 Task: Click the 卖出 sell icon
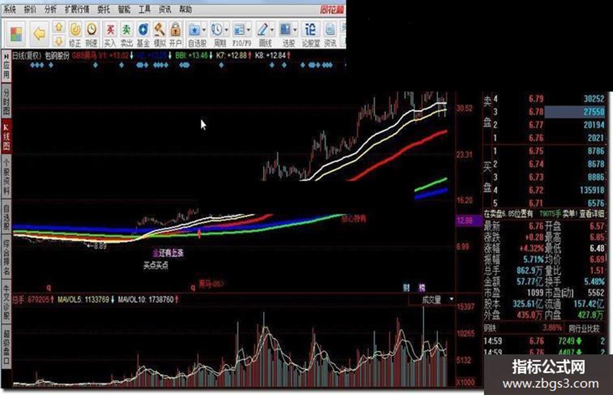[126, 34]
